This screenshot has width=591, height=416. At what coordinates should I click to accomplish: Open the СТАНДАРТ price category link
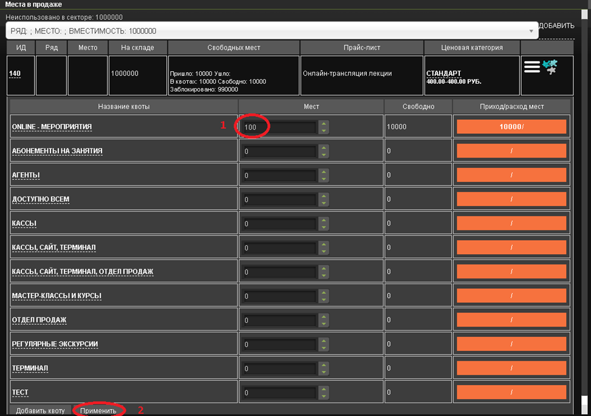click(443, 73)
